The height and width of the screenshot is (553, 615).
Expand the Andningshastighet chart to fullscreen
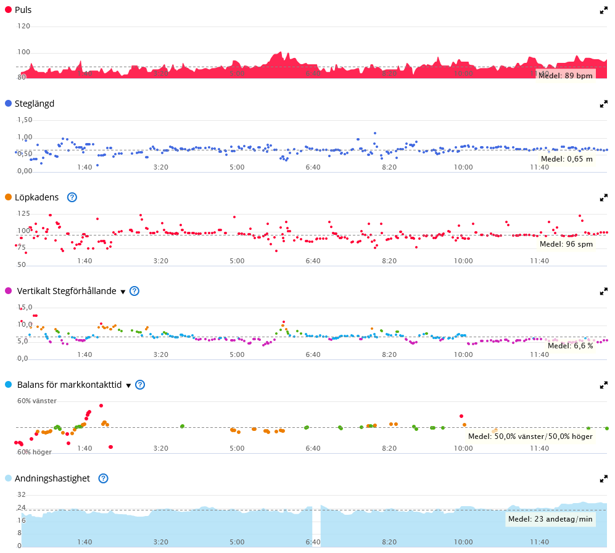[604, 479]
